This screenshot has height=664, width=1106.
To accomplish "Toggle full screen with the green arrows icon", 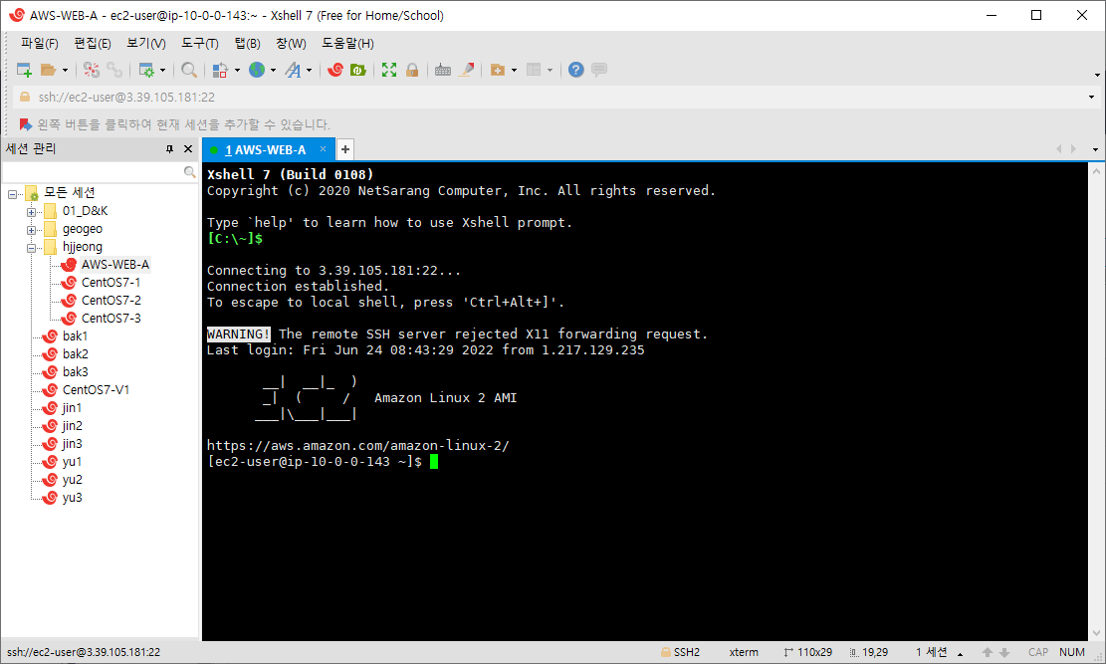I will click(389, 70).
